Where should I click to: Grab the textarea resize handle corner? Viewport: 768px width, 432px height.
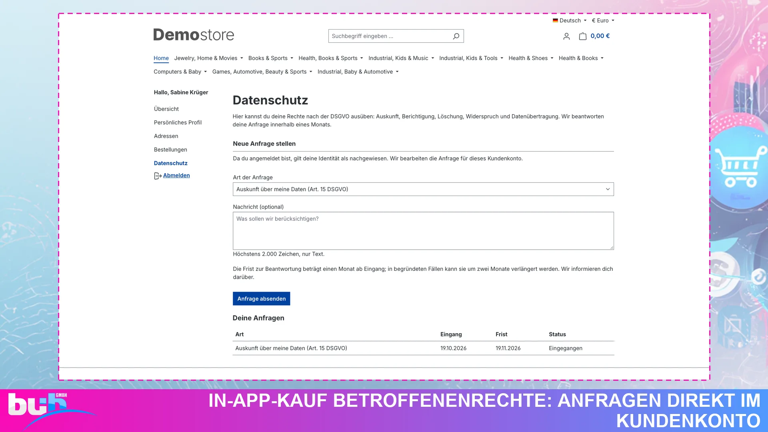(612, 248)
